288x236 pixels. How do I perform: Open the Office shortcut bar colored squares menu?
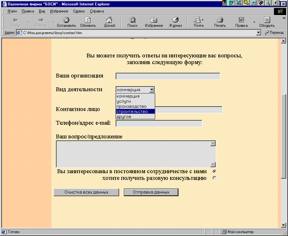click(x=224, y=3)
